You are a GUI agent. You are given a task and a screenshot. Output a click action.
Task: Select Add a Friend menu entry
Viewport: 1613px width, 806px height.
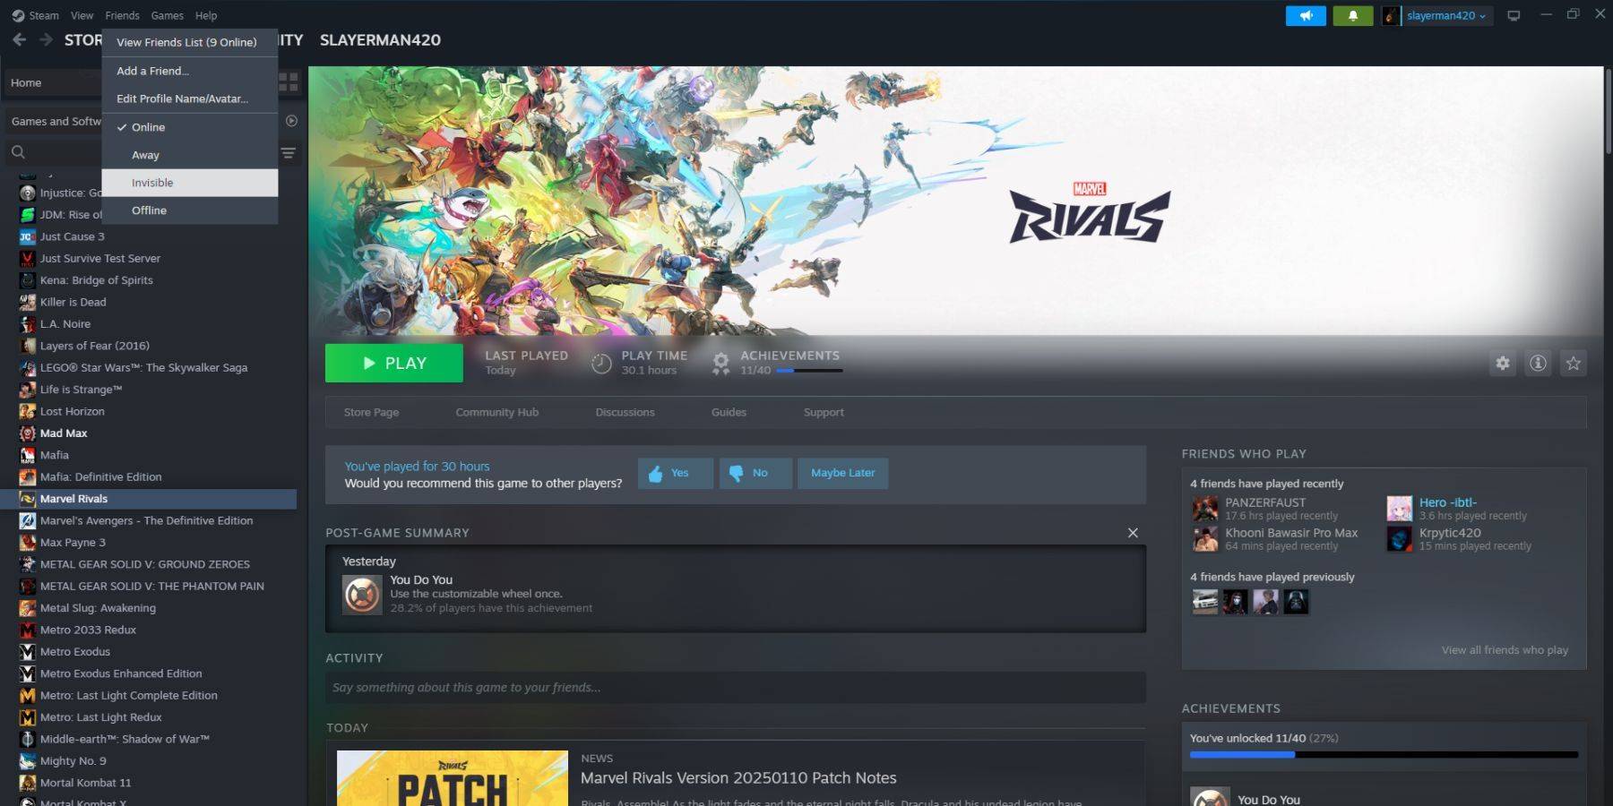[152, 71]
